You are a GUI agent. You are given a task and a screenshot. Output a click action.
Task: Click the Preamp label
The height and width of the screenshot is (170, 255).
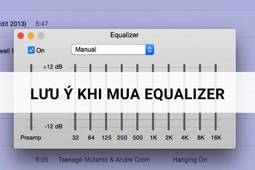[x=31, y=138]
